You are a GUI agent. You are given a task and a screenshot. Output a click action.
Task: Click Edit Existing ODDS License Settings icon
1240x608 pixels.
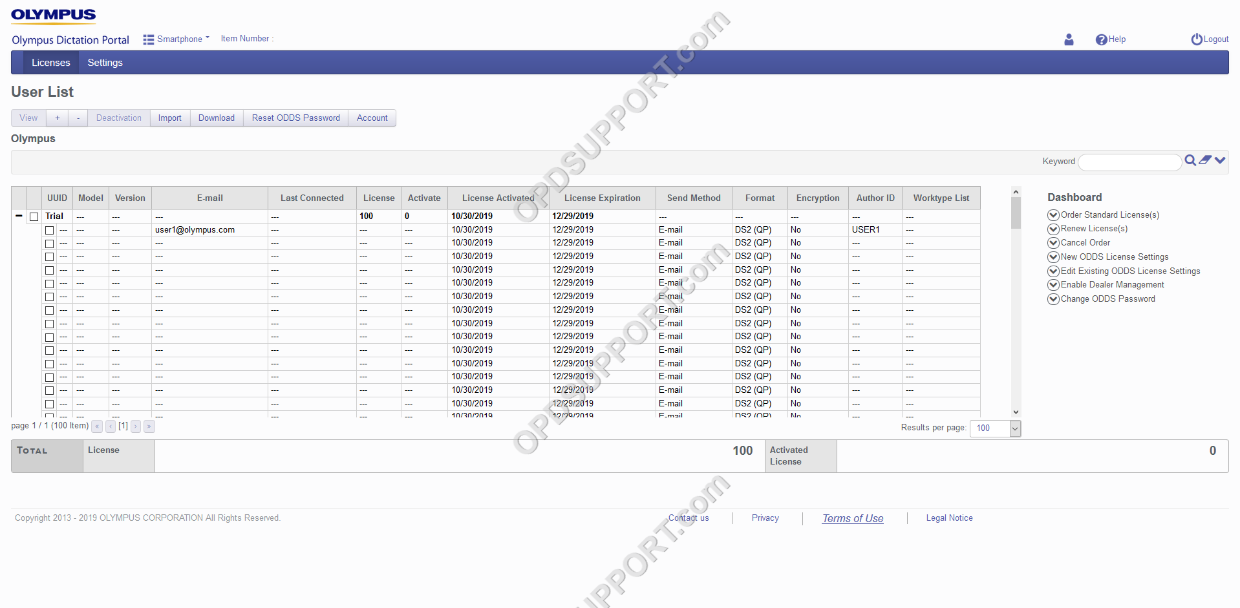click(1053, 271)
